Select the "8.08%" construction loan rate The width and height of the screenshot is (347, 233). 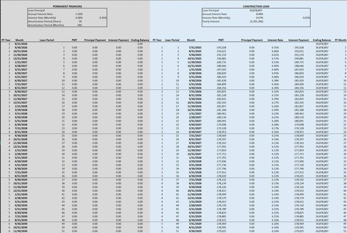tap(259, 14)
